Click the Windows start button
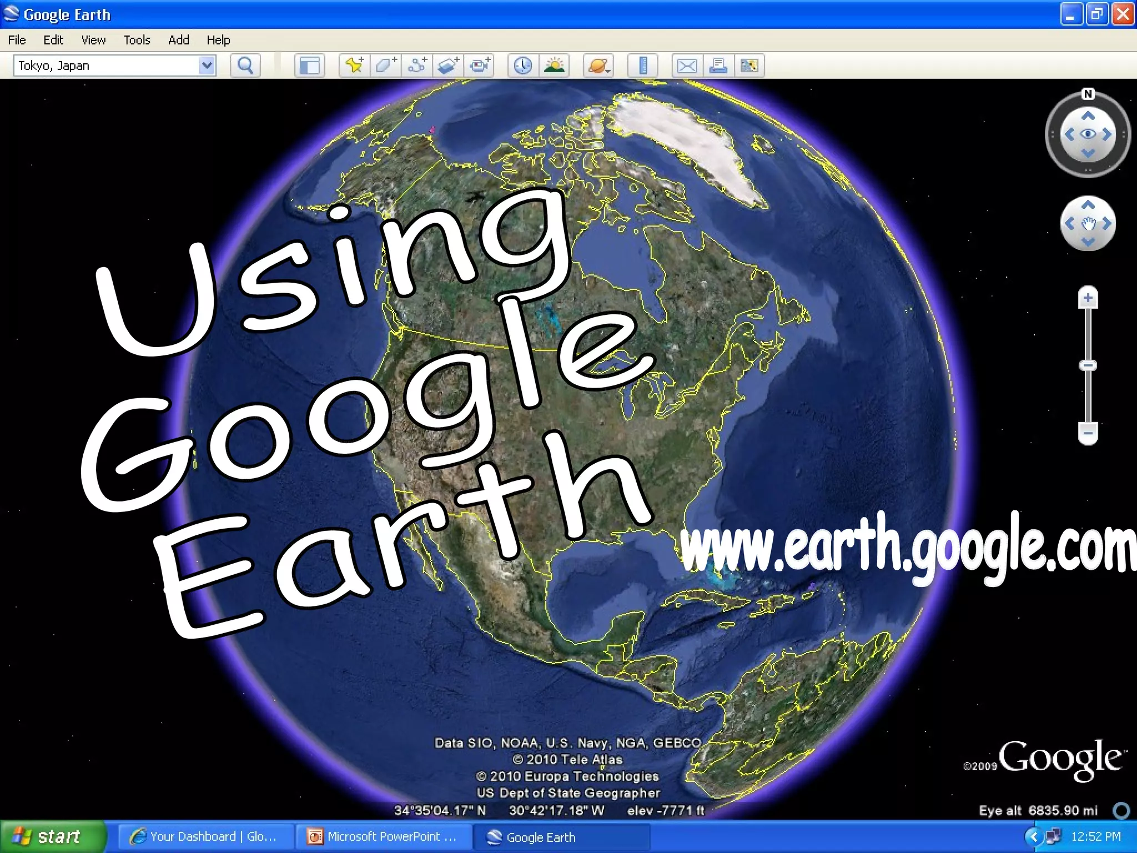The height and width of the screenshot is (853, 1137). pos(53,836)
